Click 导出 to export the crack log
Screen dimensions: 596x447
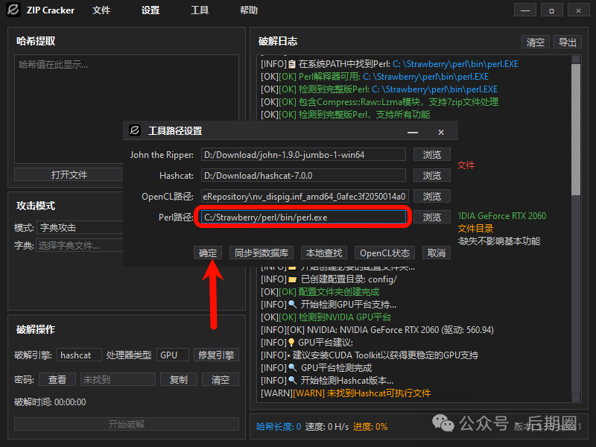[x=566, y=42]
